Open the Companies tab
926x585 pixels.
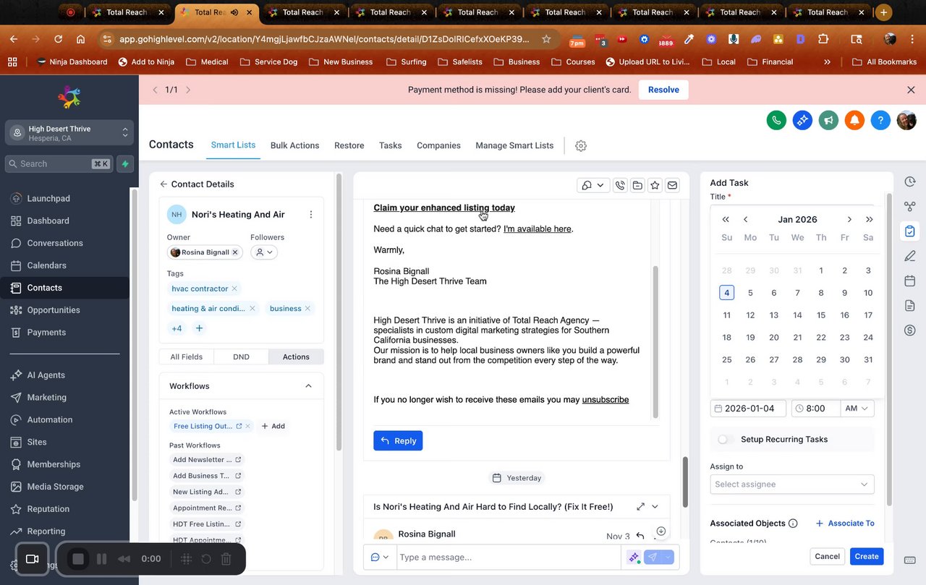(438, 145)
